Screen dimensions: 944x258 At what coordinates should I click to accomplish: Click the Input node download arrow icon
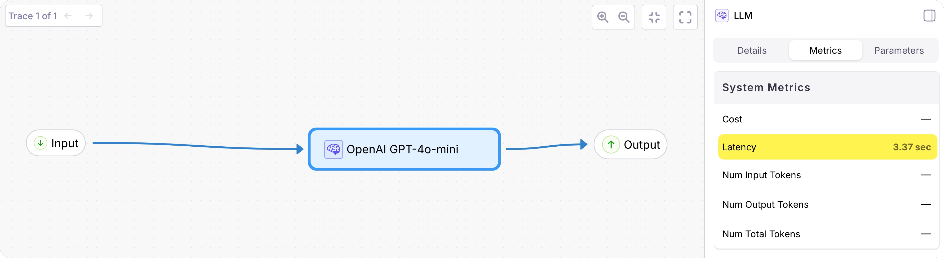(x=40, y=143)
